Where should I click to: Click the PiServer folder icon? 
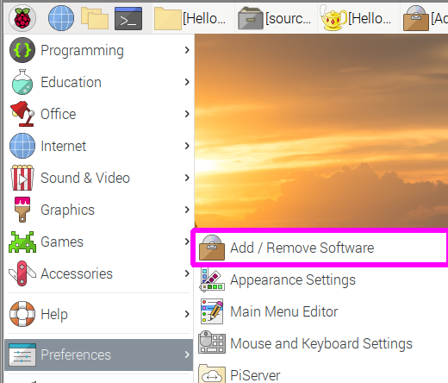point(212,374)
